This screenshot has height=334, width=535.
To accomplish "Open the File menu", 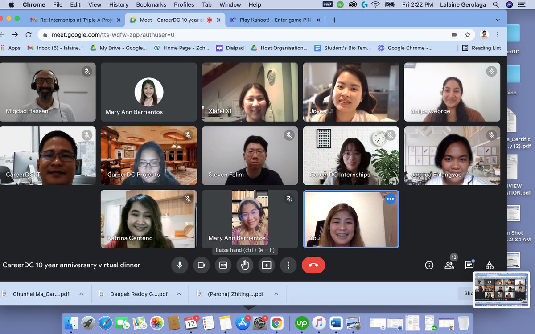I will click(58, 4).
